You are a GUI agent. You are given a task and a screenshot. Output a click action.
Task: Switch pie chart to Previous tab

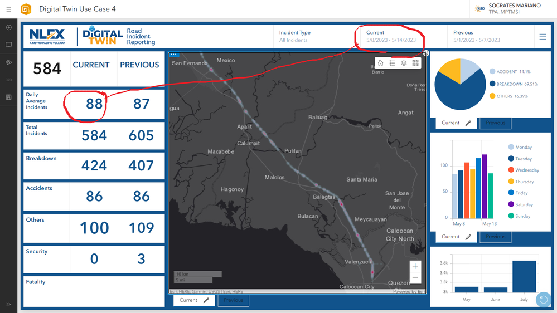pyautogui.click(x=496, y=123)
